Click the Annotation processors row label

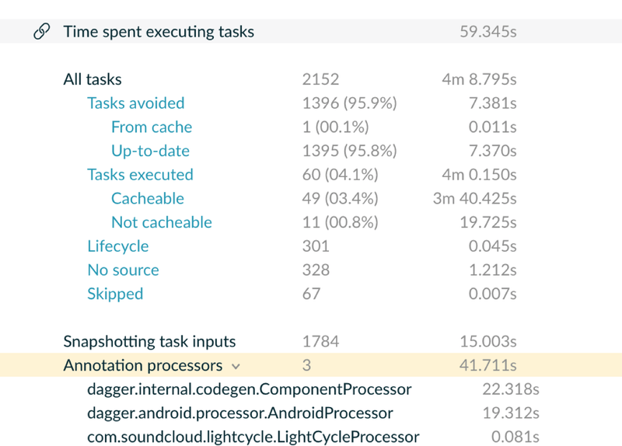pyautogui.click(x=143, y=365)
